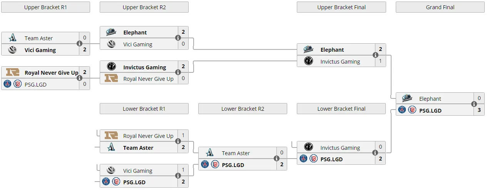Click PSG.LGD team name in Grand Final
This screenshot has height=190, width=487.
click(430, 110)
